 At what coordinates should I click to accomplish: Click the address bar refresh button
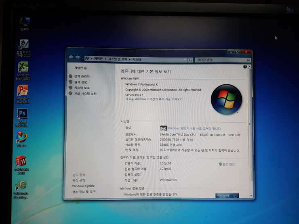[190, 60]
